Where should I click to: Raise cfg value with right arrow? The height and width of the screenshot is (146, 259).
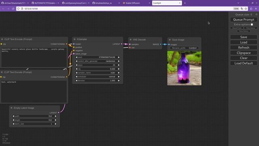click(x=119, y=69)
